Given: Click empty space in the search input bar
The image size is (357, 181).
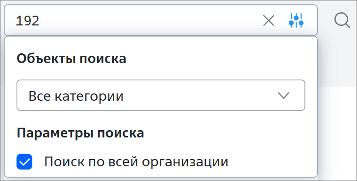Looking at the screenshot, I should pyautogui.click(x=150, y=21).
